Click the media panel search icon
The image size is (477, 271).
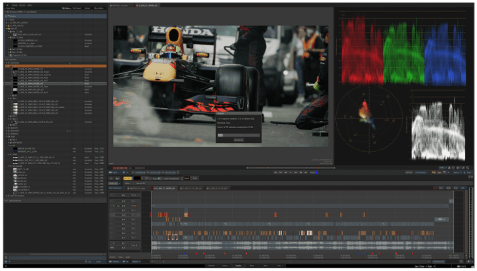6,258
